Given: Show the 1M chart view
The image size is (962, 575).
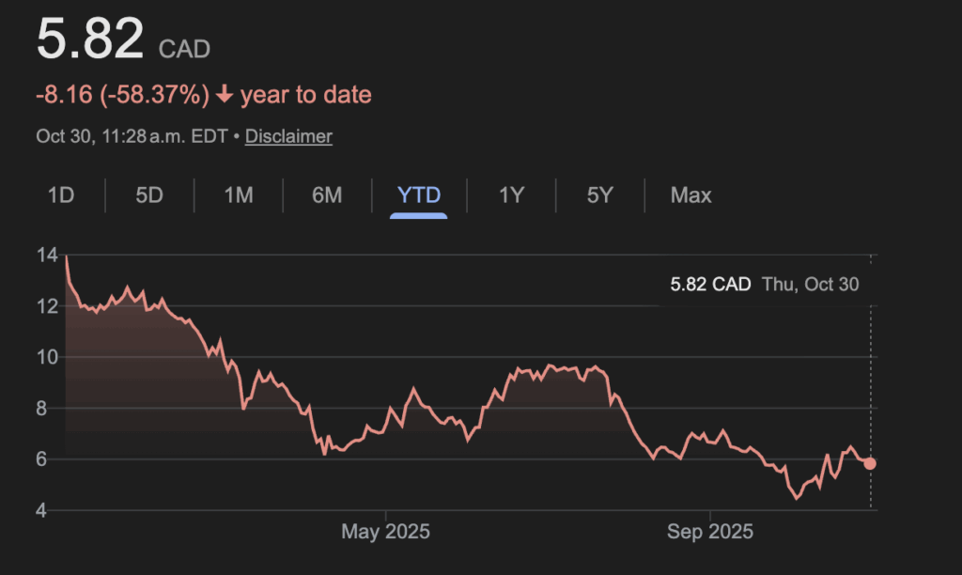Looking at the screenshot, I should click(239, 195).
